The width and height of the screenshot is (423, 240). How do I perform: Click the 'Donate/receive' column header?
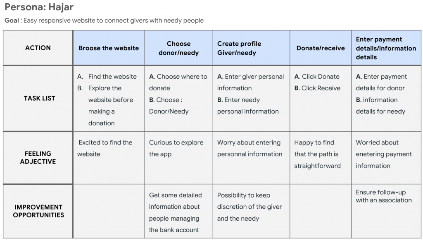[321, 48]
